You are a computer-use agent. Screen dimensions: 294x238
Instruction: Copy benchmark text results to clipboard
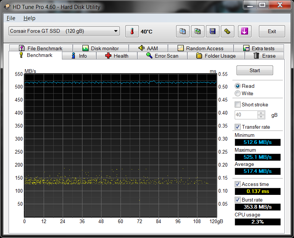click(x=183, y=31)
